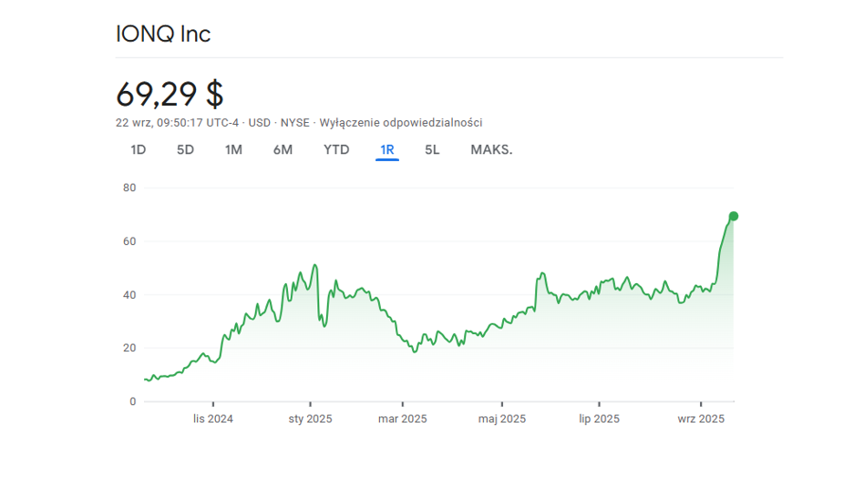Select the 1D time range tab
This screenshot has width=864, height=478.
tap(138, 150)
